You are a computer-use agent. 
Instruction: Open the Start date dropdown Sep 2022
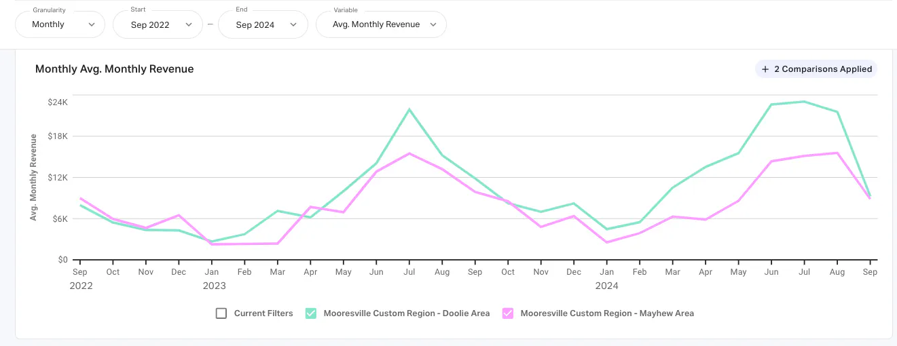pos(158,24)
